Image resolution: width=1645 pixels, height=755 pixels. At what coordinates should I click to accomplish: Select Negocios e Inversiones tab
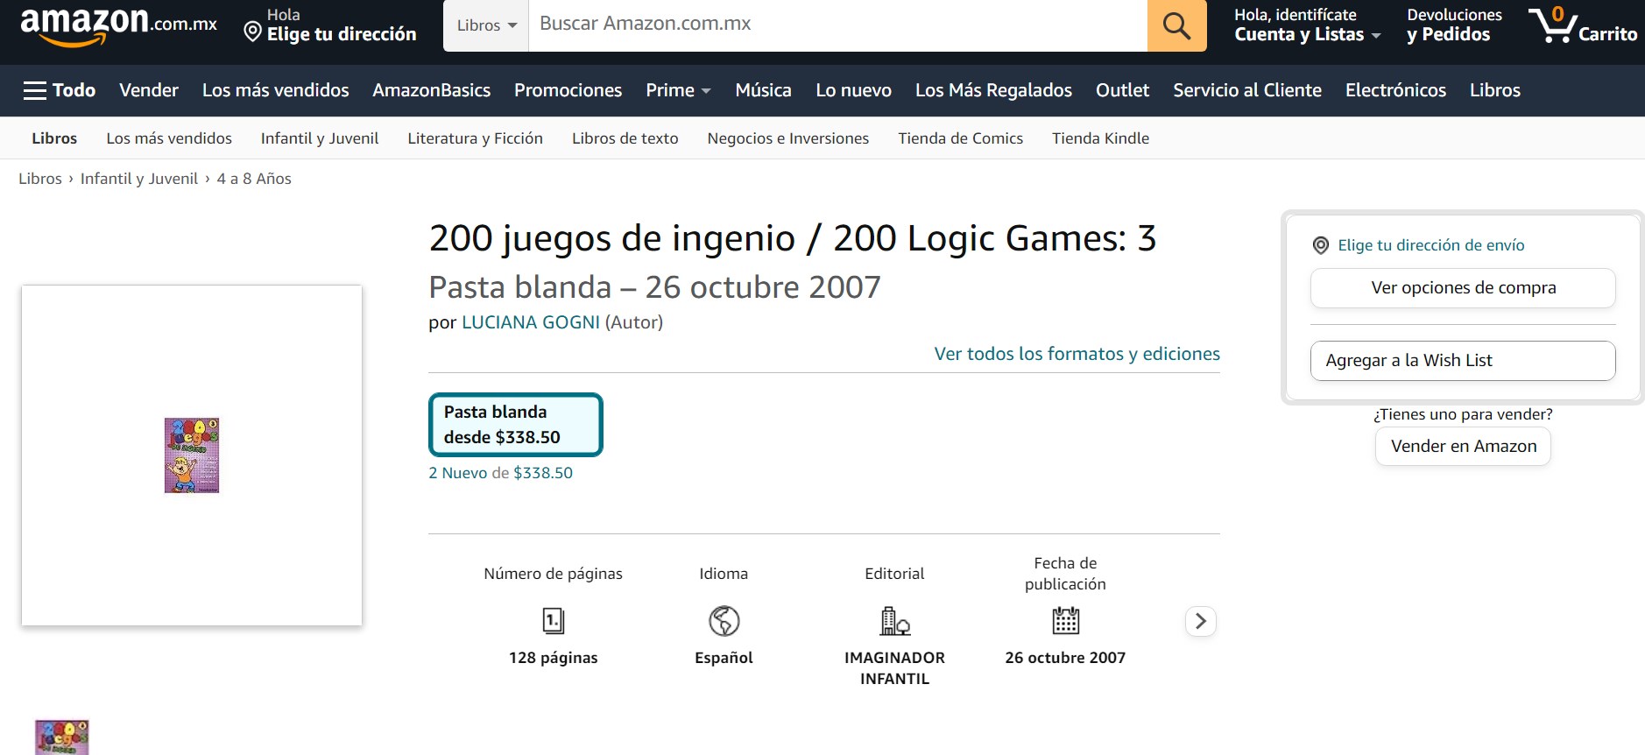point(787,138)
